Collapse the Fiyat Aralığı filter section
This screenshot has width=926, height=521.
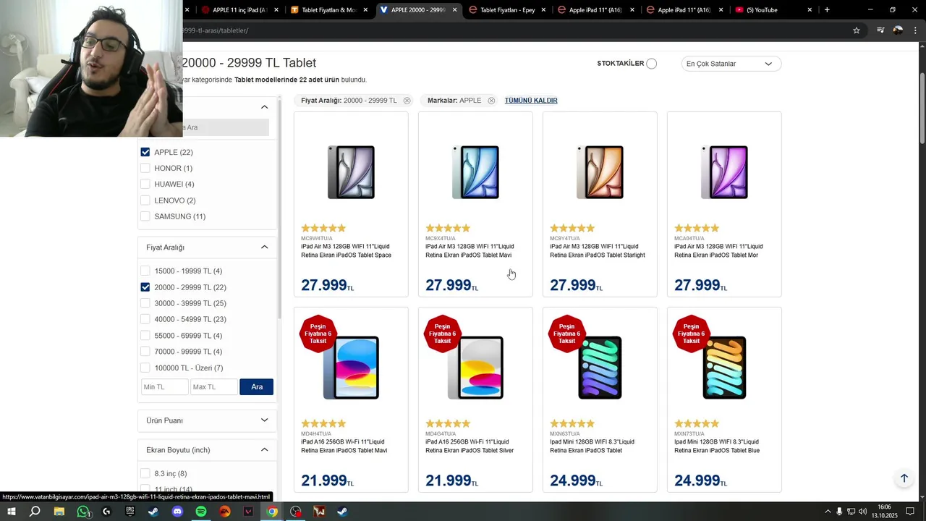(264, 247)
